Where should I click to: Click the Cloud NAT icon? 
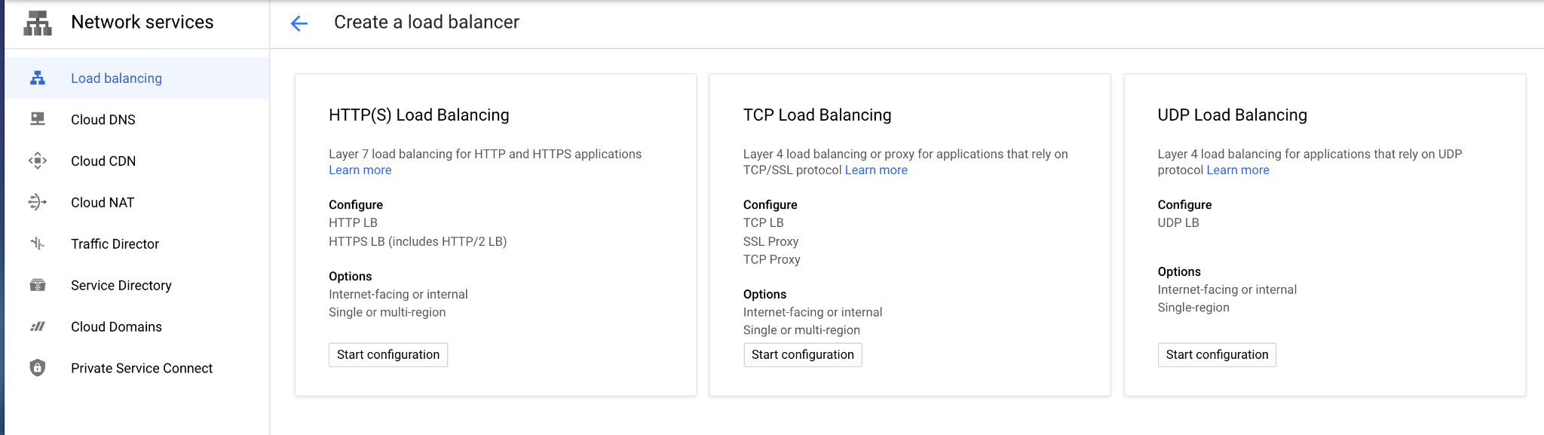pyautogui.click(x=38, y=202)
